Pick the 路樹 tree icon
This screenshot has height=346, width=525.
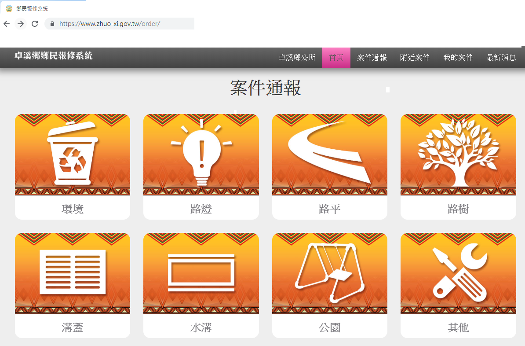click(458, 153)
